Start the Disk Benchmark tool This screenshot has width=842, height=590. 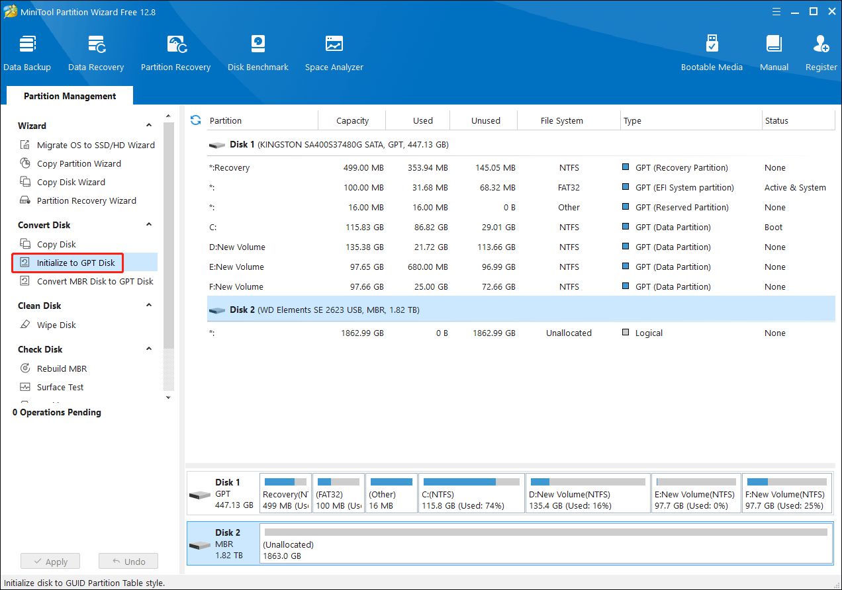[x=258, y=53]
